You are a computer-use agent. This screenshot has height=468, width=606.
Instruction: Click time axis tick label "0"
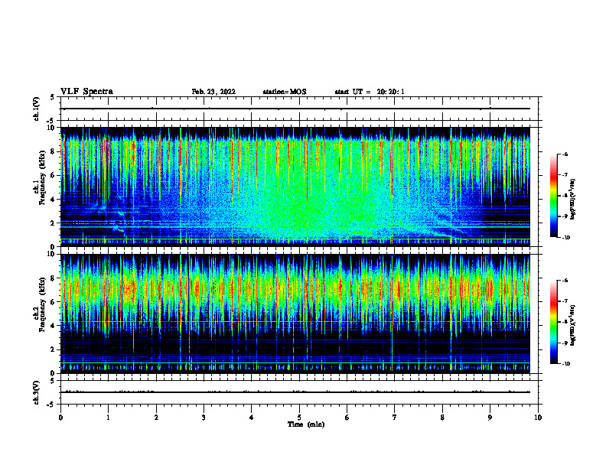pos(60,418)
